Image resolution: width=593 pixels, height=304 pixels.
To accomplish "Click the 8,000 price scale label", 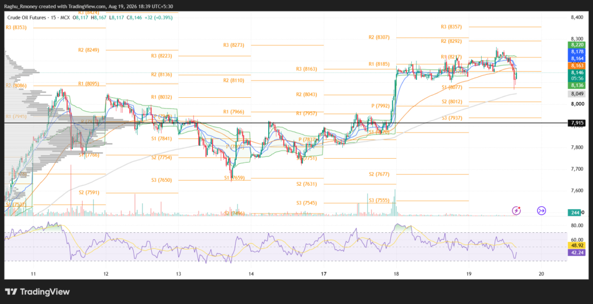I will [x=577, y=104].
